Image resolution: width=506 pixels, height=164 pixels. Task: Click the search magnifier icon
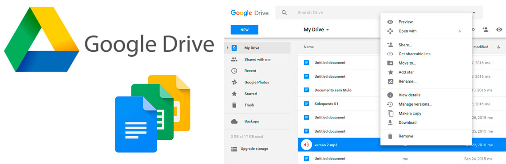(x=284, y=12)
